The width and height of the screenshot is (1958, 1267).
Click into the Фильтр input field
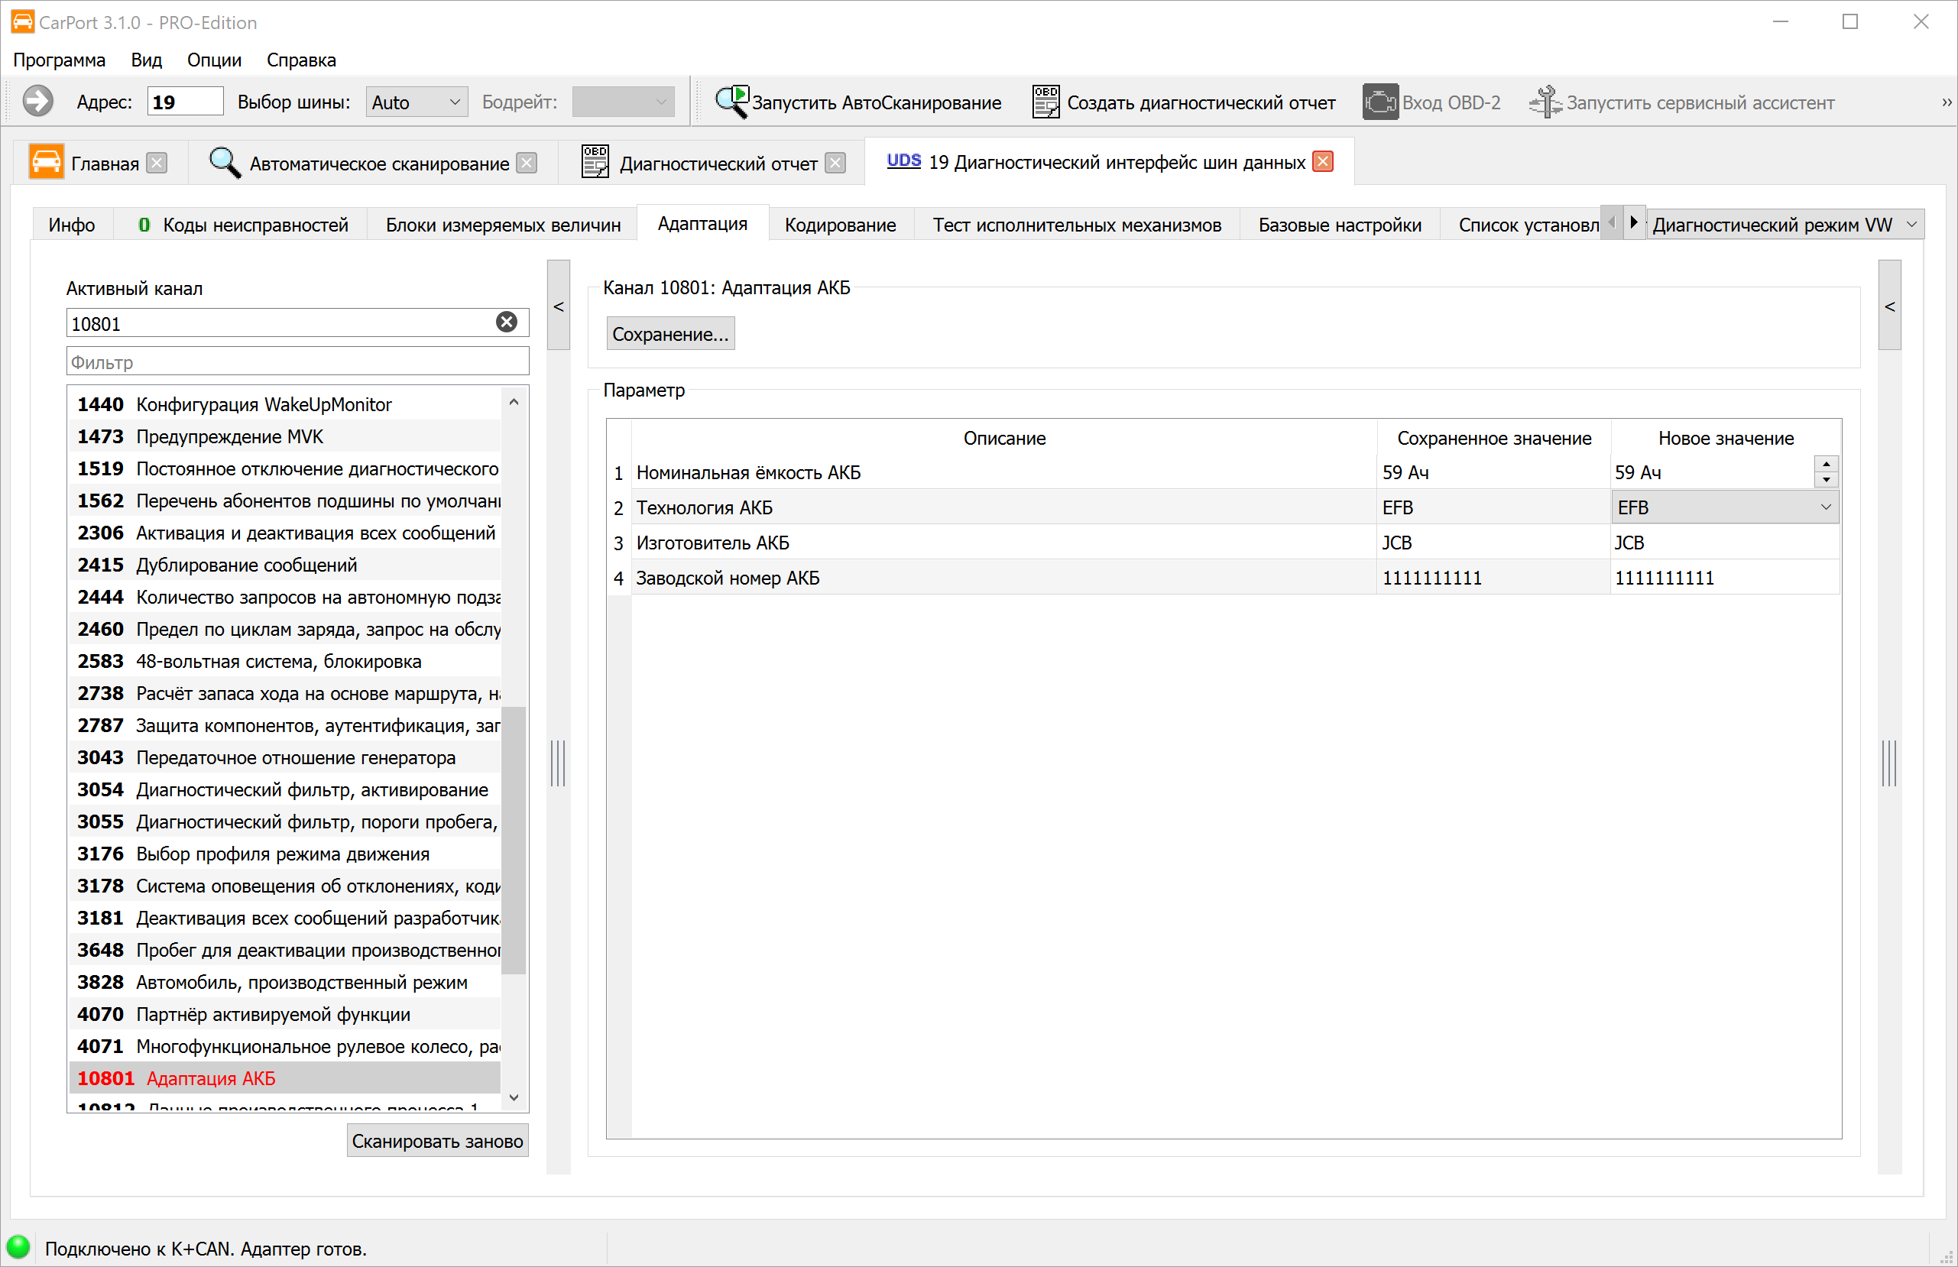click(x=297, y=362)
